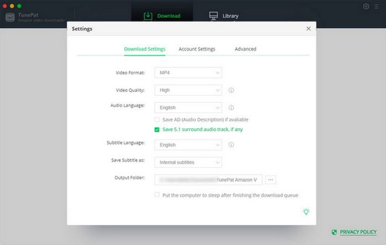Click the lightbulb tips icon

pyautogui.click(x=306, y=212)
